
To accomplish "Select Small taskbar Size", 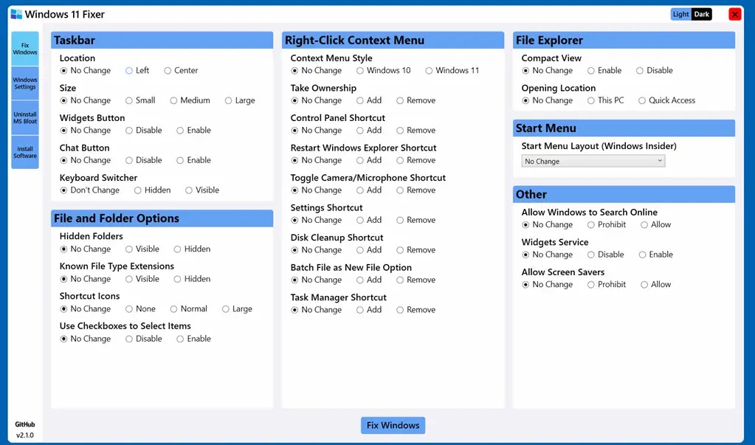I will [140, 100].
